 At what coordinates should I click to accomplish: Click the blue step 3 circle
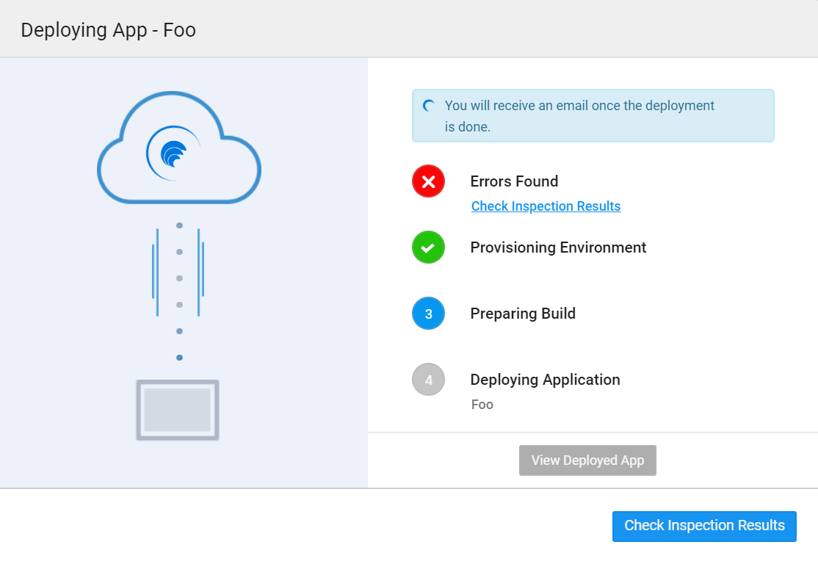pos(428,314)
